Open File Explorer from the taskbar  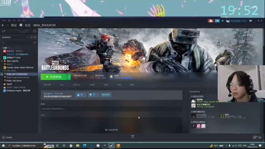(x=78, y=146)
